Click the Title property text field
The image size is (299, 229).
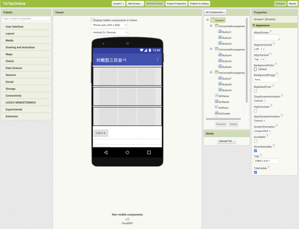(266, 161)
